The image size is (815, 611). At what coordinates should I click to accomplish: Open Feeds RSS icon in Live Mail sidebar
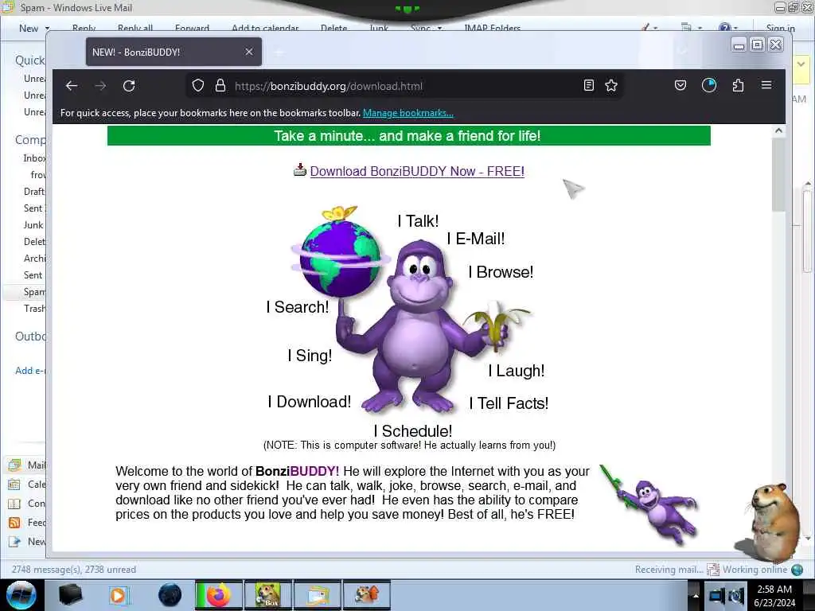tap(14, 523)
